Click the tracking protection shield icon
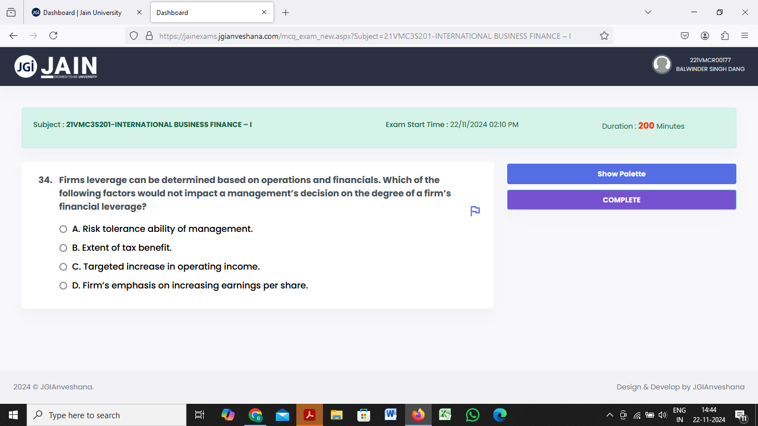The width and height of the screenshot is (758, 426). click(x=133, y=35)
